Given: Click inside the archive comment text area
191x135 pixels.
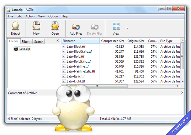Looking at the screenshot, I should pos(95,105).
